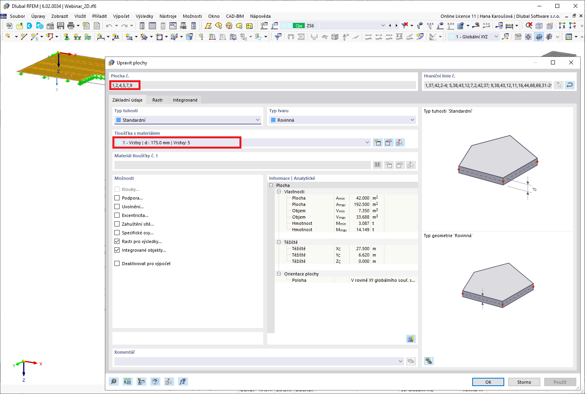Click the comment library icon beside Komentář field
The height and width of the screenshot is (394, 585).
(411, 361)
